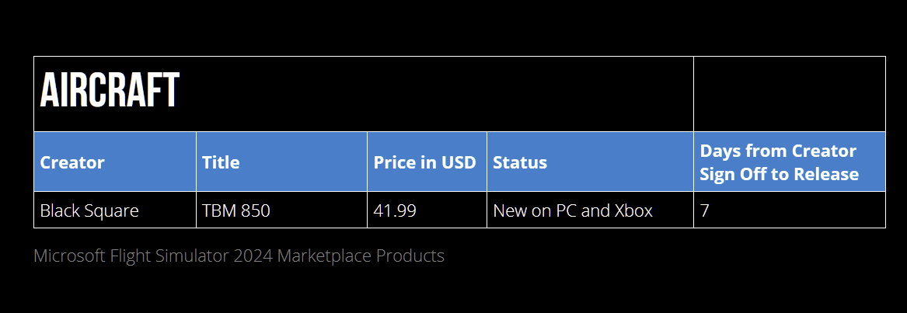Image resolution: width=907 pixels, height=313 pixels.
Task: Click the AIRCRAFT table heading
Action: [x=110, y=92]
